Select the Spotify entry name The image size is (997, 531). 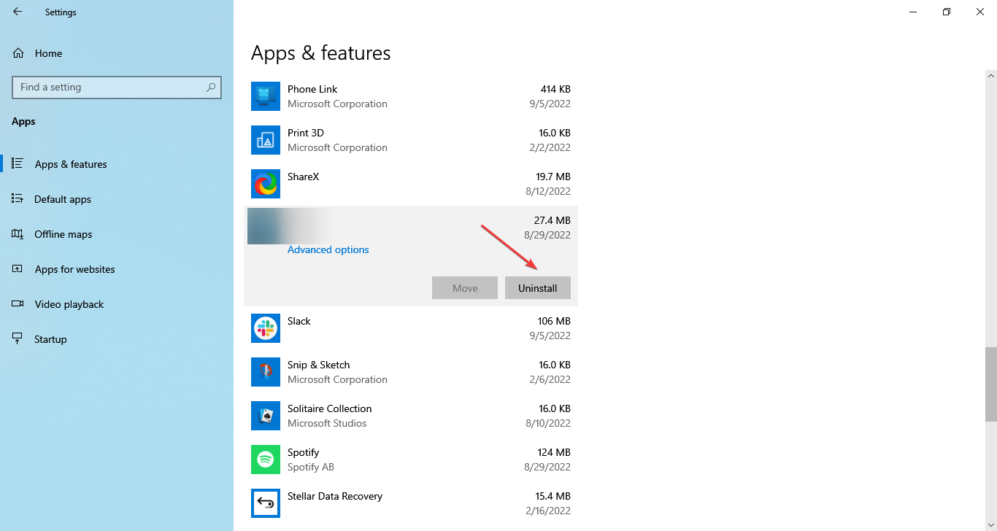click(304, 452)
